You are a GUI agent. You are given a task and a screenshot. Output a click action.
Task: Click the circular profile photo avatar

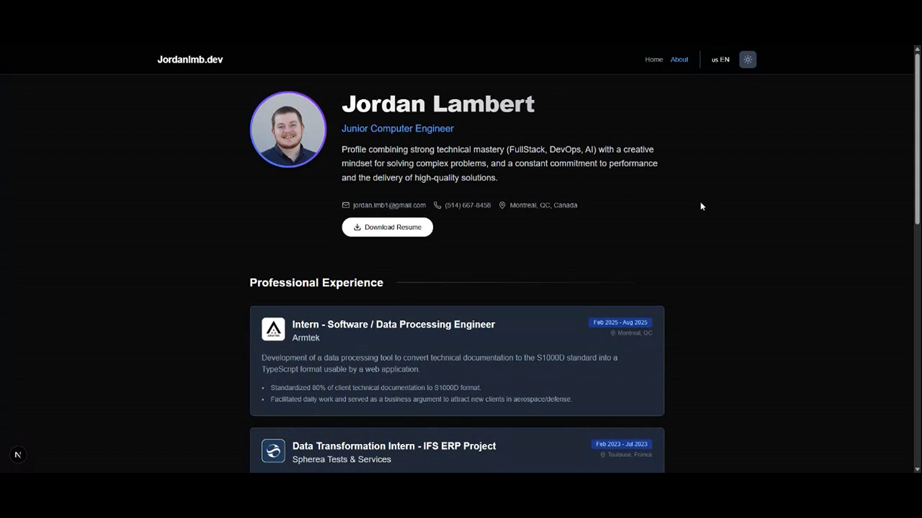(x=288, y=130)
